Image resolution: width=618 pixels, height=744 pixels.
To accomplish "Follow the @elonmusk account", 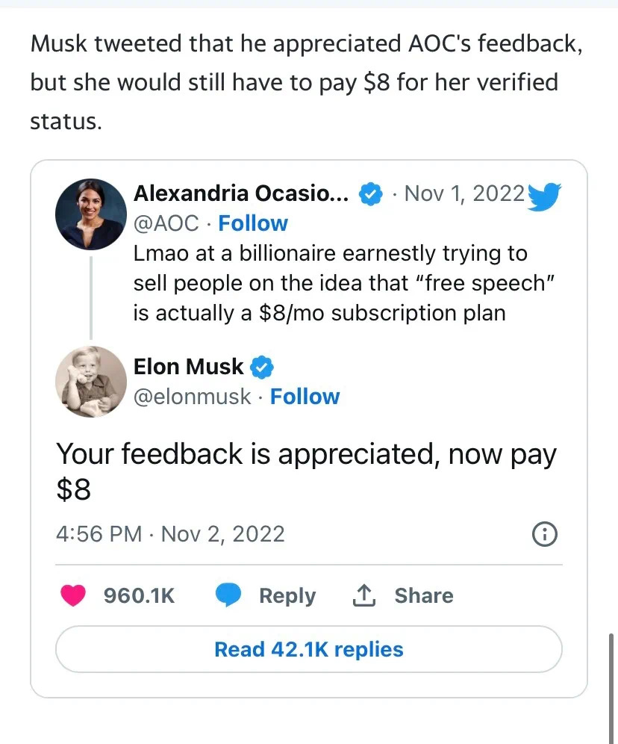I will (x=305, y=396).
